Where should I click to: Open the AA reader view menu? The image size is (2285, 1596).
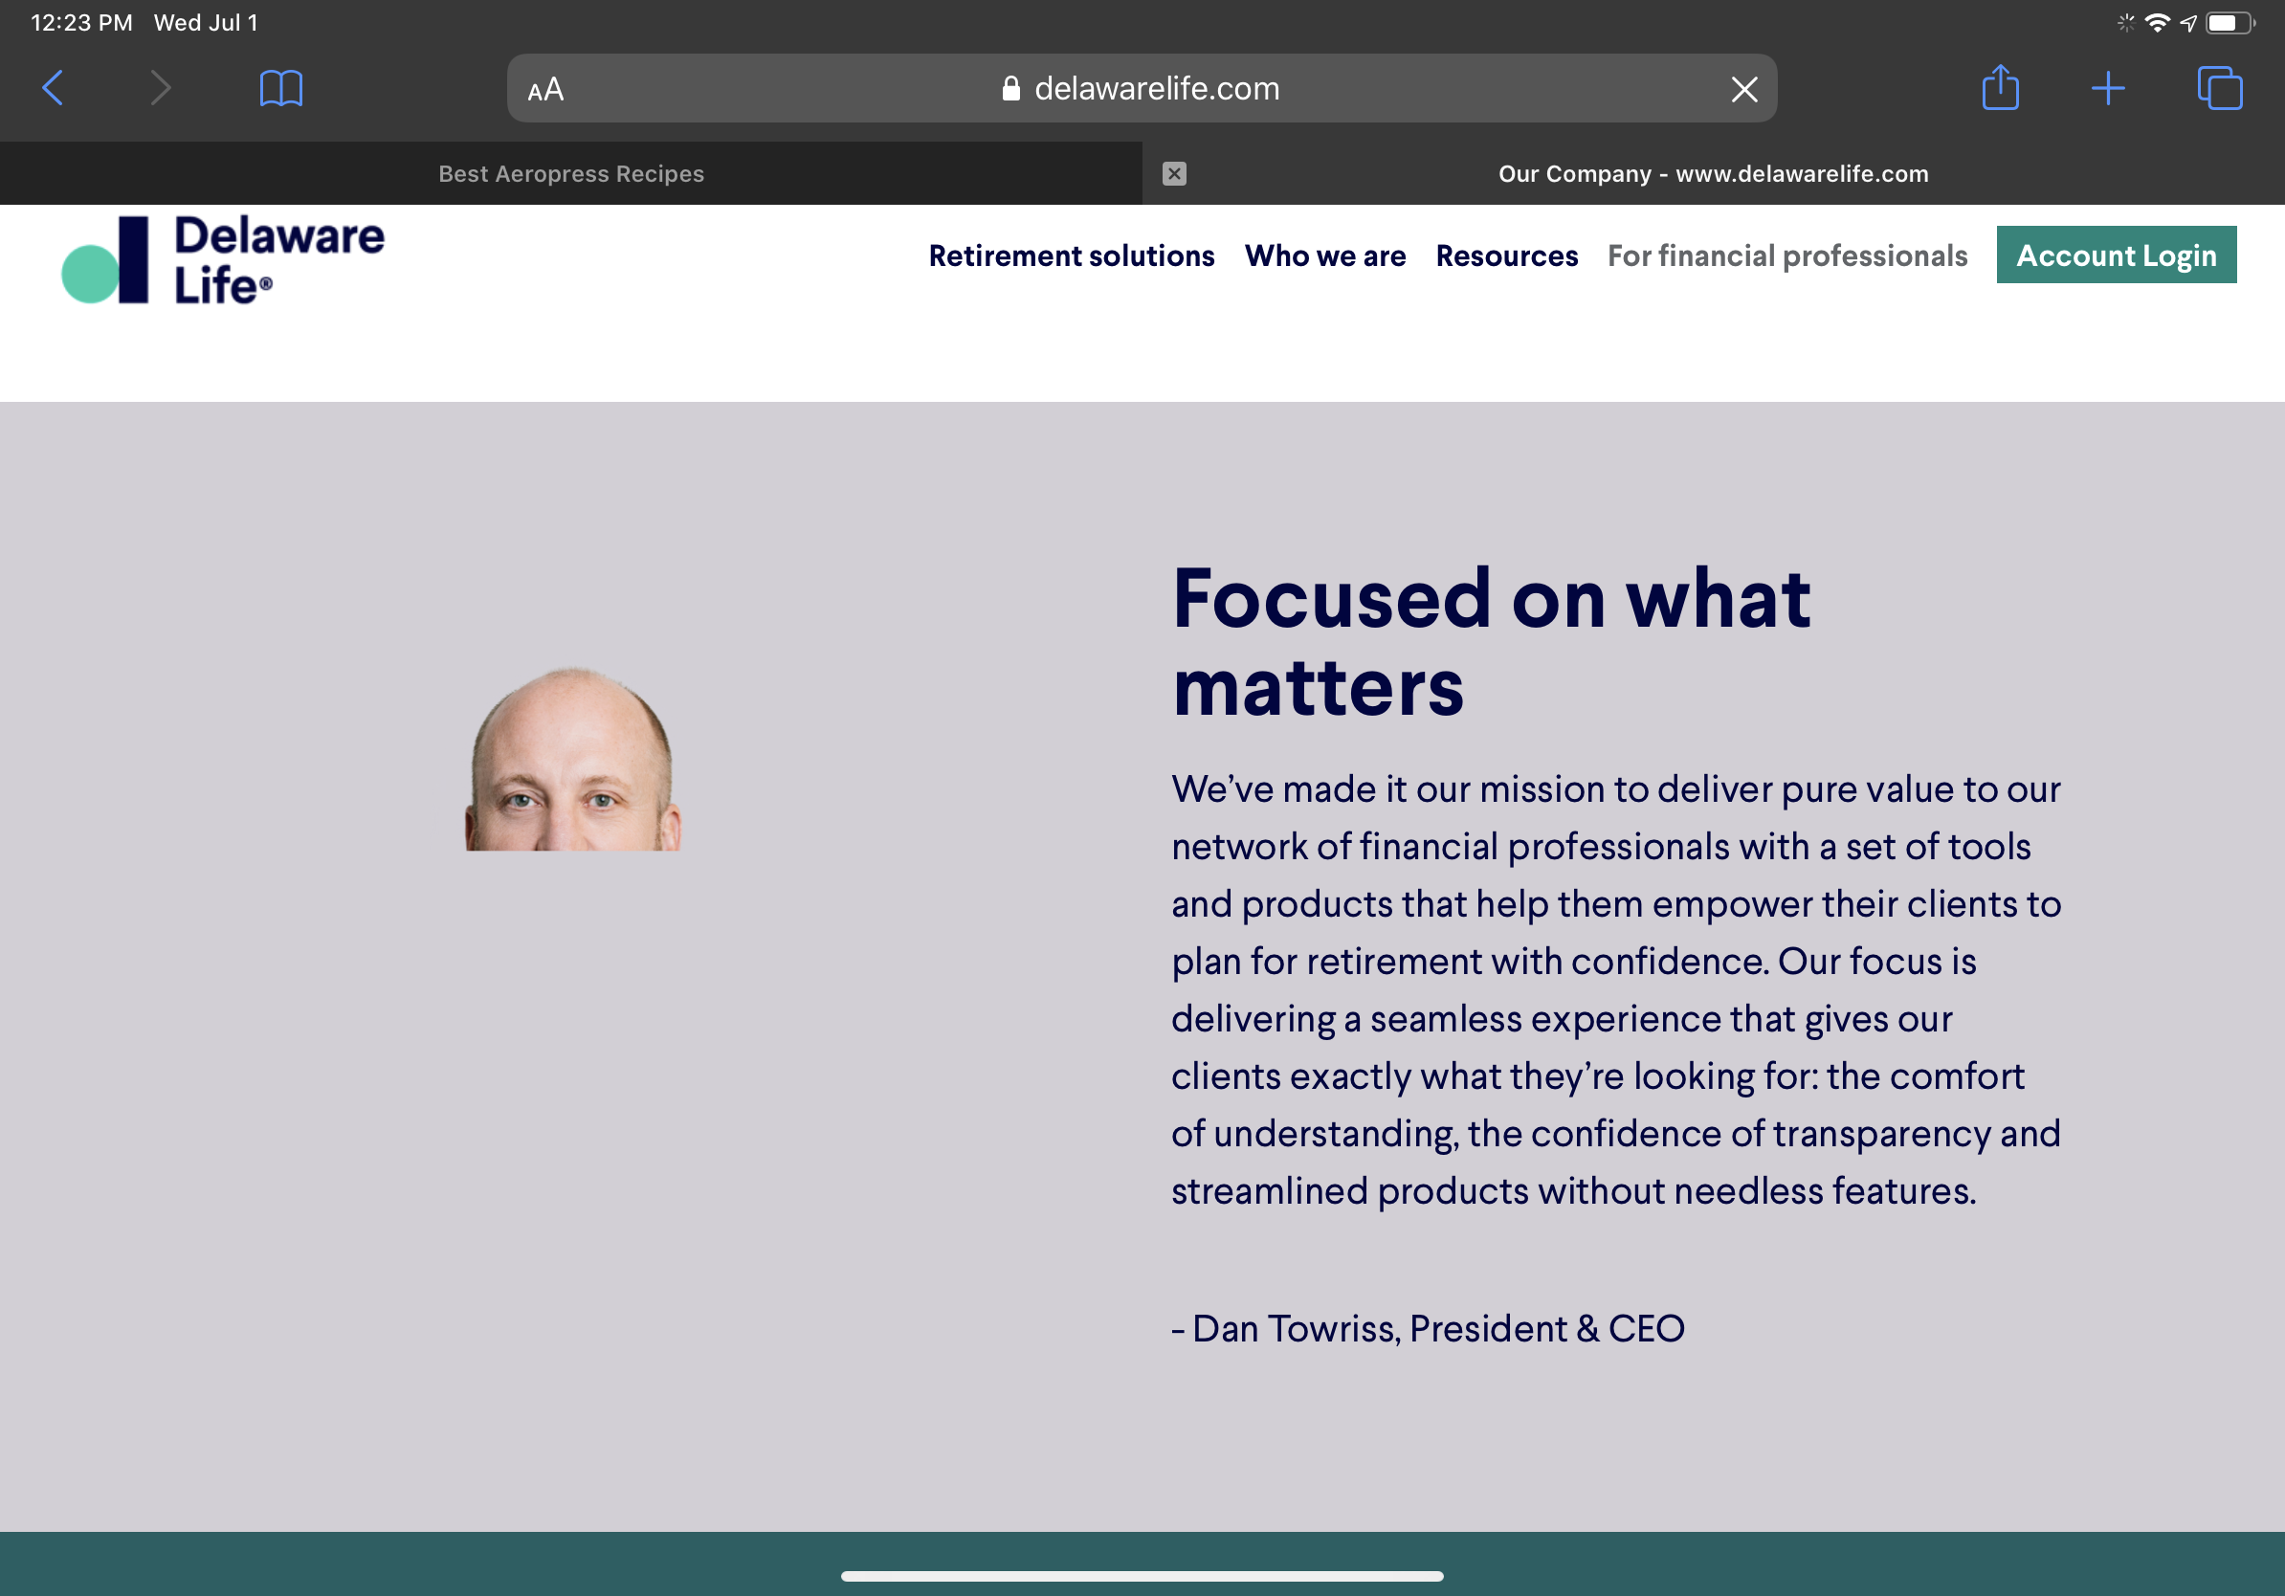(x=545, y=90)
